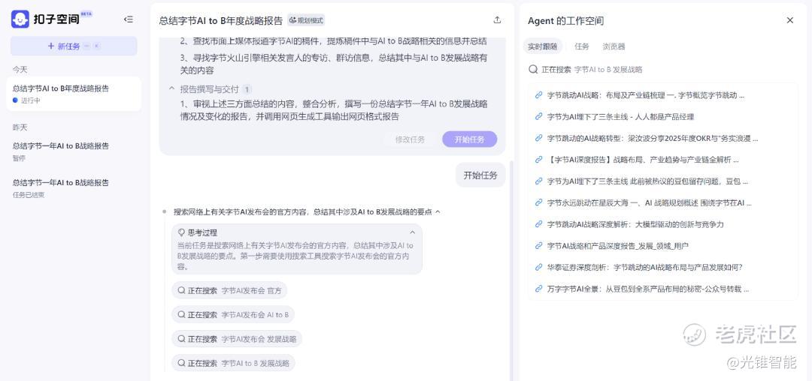Click the lightbulb icon beside 思考过程
The image size is (812, 381).
pyautogui.click(x=181, y=232)
